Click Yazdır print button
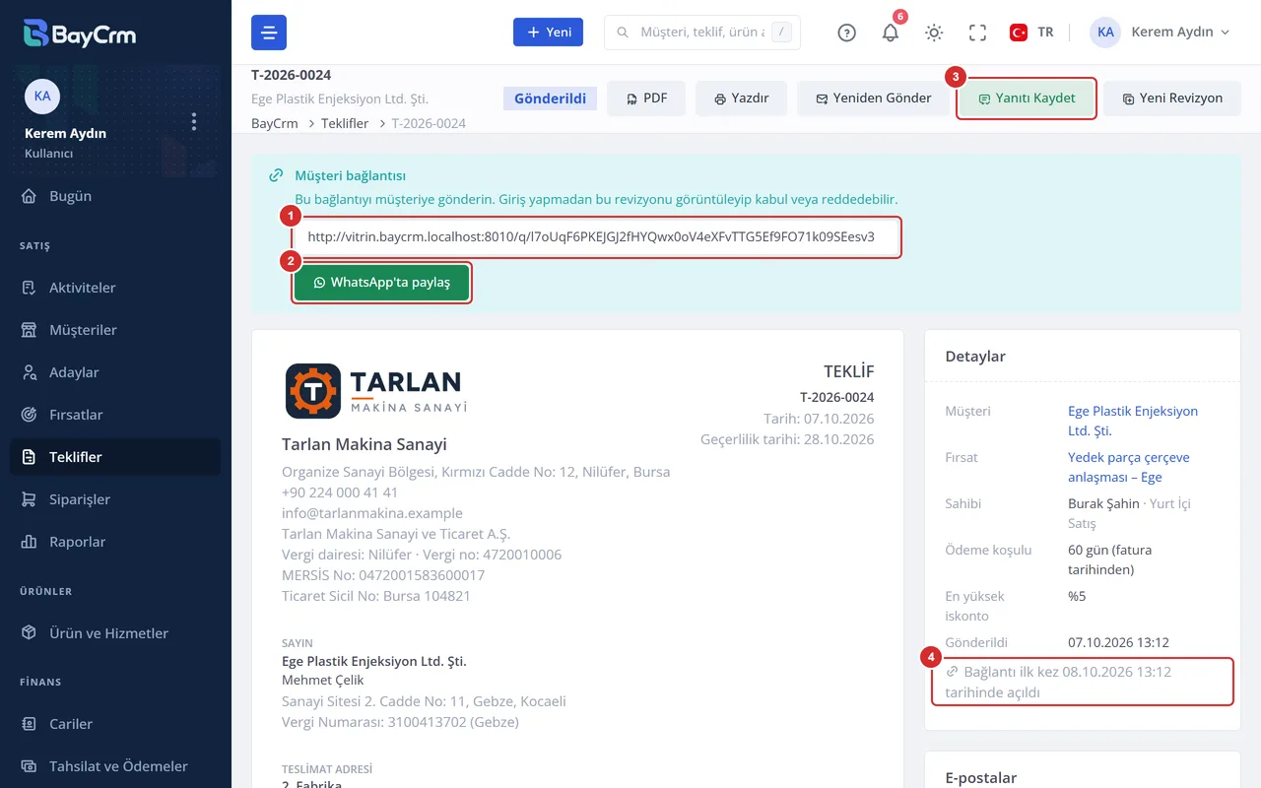The image size is (1261, 788). coord(741,98)
